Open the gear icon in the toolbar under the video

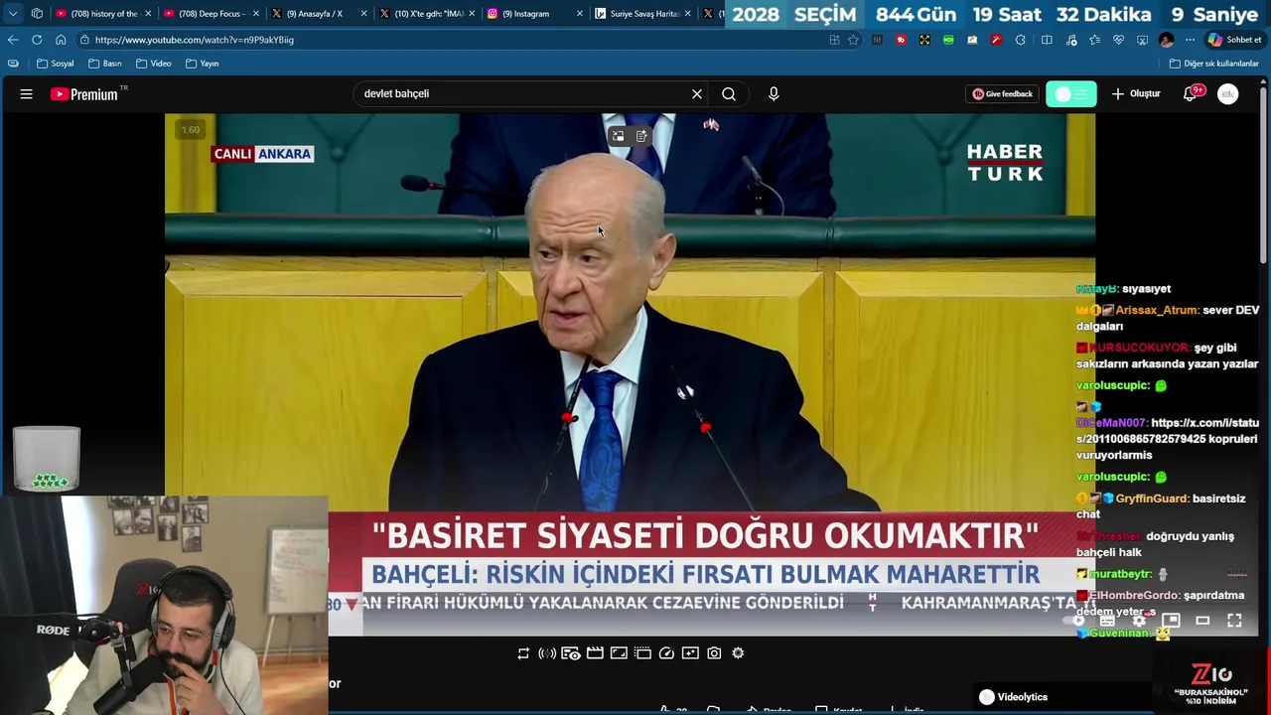pyautogui.click(x=738, y=653)
